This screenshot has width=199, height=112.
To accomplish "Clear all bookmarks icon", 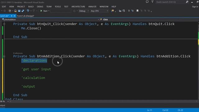I will (149, 11).
